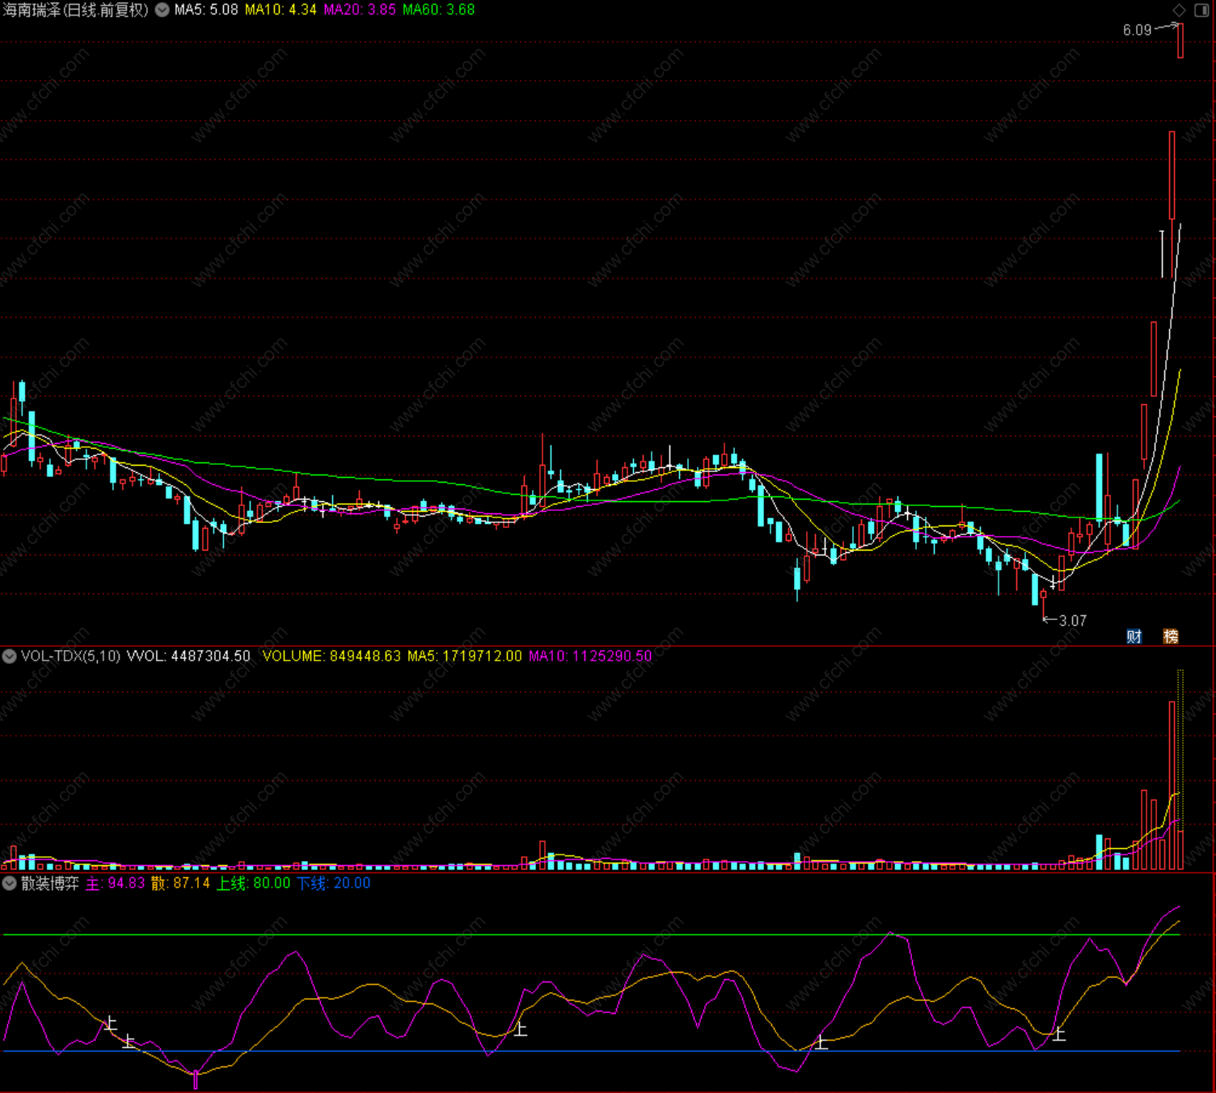Click the magenta spike marker in 散装博弈 panel
The width and height of the screenshot is (1216, 1093).
(195, 1079)
